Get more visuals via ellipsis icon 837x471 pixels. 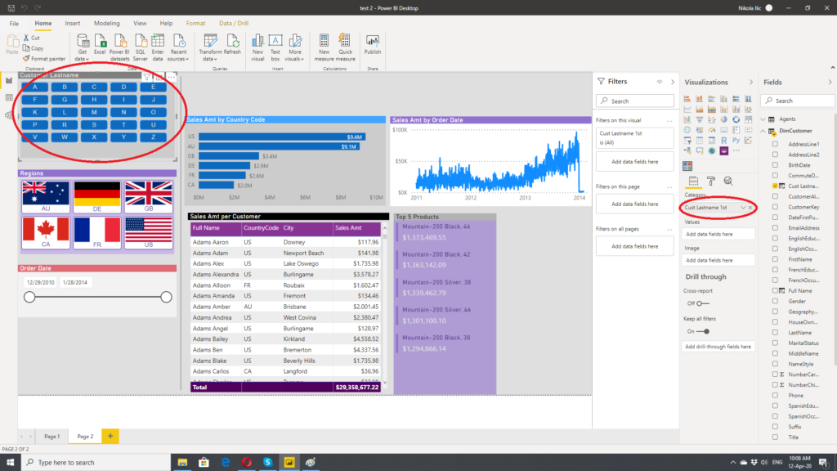coord(736,151)
